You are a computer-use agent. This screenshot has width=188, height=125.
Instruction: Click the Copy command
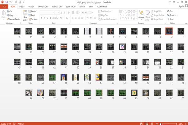[10, 15]
